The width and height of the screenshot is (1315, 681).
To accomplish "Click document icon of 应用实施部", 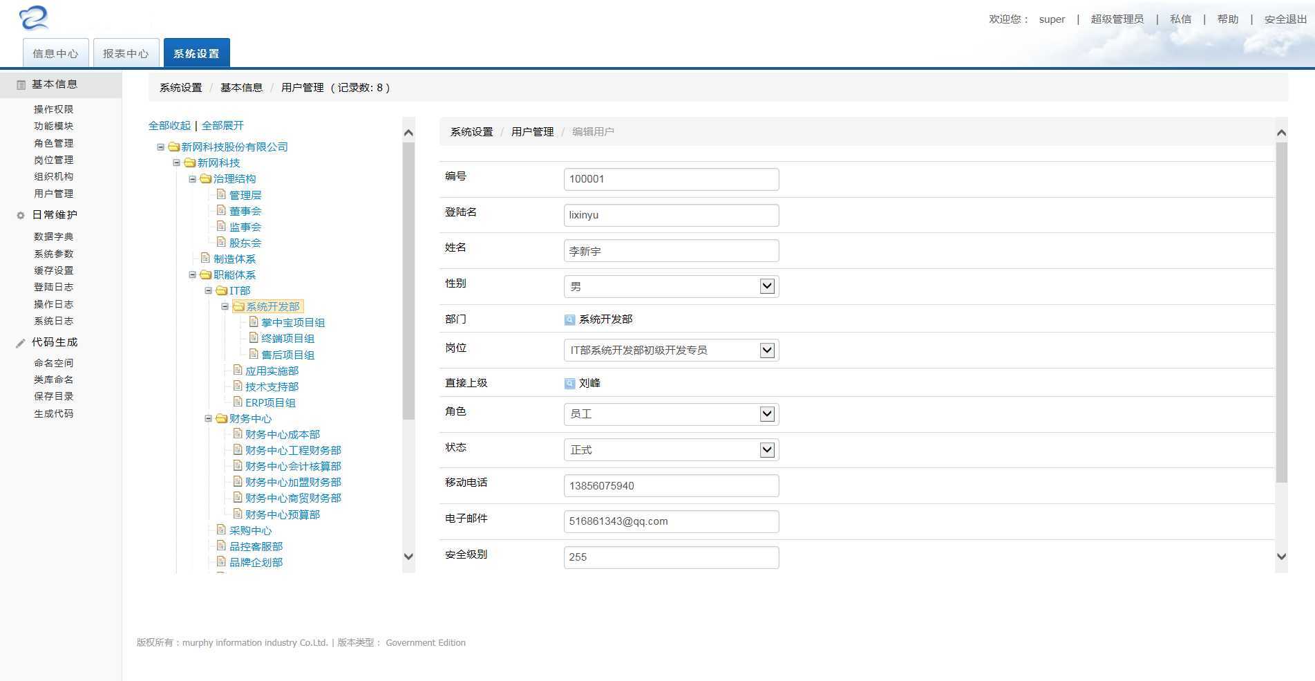I will coord(238,370).
